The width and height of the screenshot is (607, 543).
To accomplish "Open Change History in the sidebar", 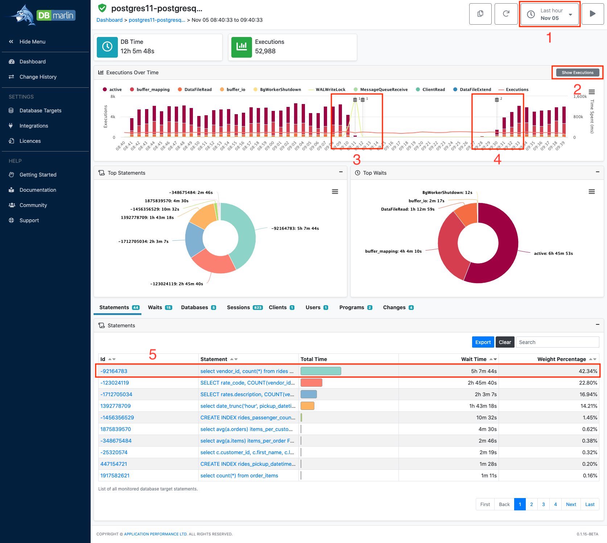I will [33, 77].
